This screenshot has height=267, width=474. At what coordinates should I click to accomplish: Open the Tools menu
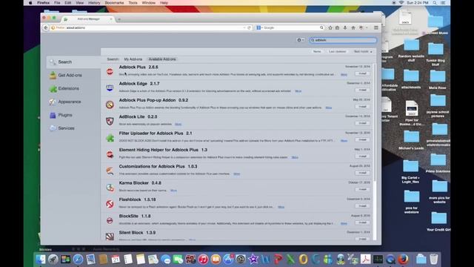click(133, 3)
